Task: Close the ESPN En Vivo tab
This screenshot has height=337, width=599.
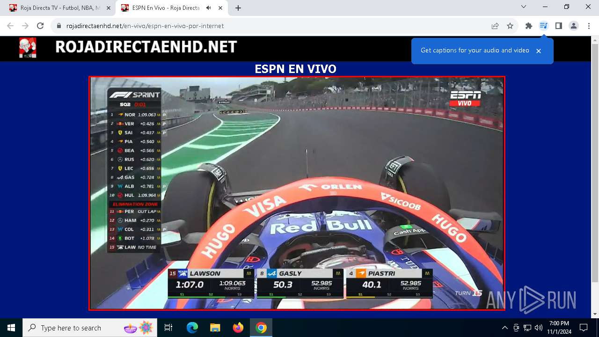Action: pyautogui.click(x=220, y=8)
